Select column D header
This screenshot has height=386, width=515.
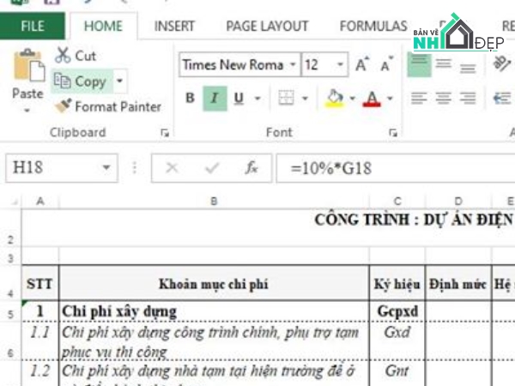458,201
